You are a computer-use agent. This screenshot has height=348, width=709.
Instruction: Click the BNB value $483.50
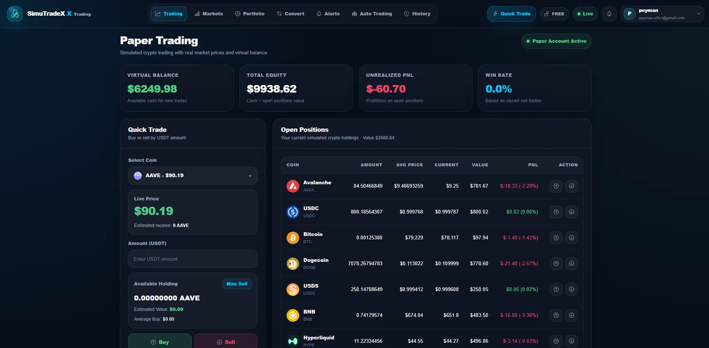click(x=479, y=315)
